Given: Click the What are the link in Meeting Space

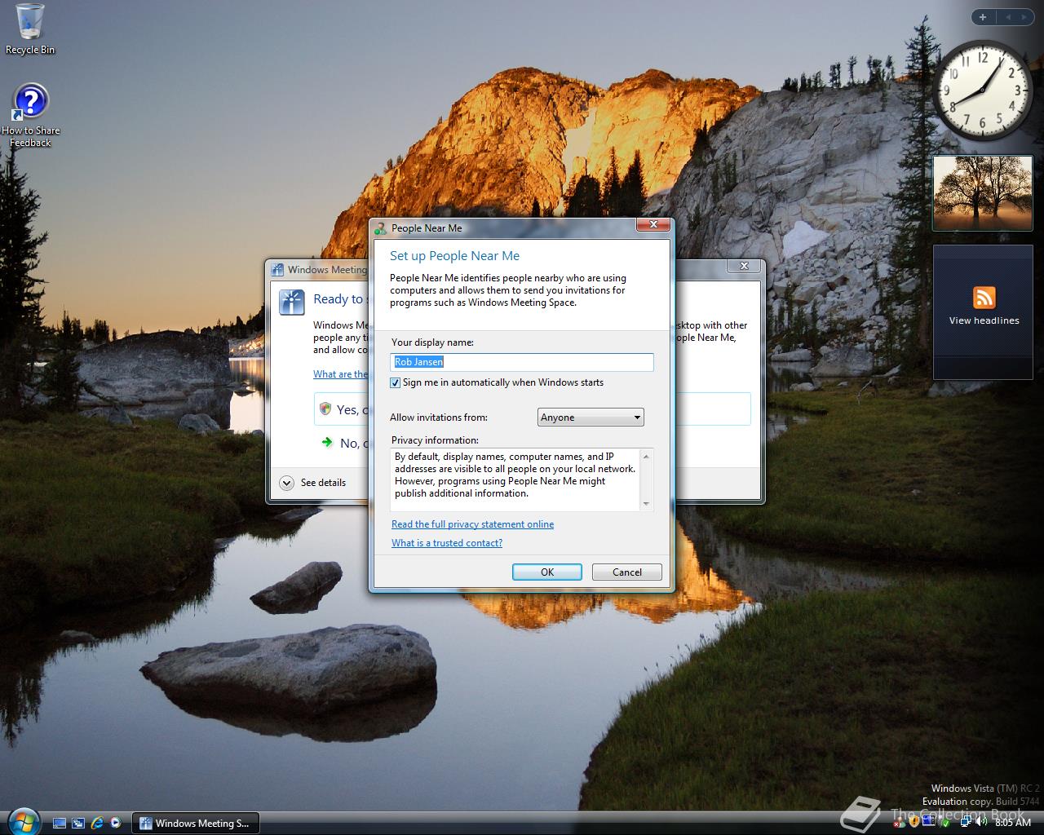Looking at the screenshot, I should (x=341, y=374).
